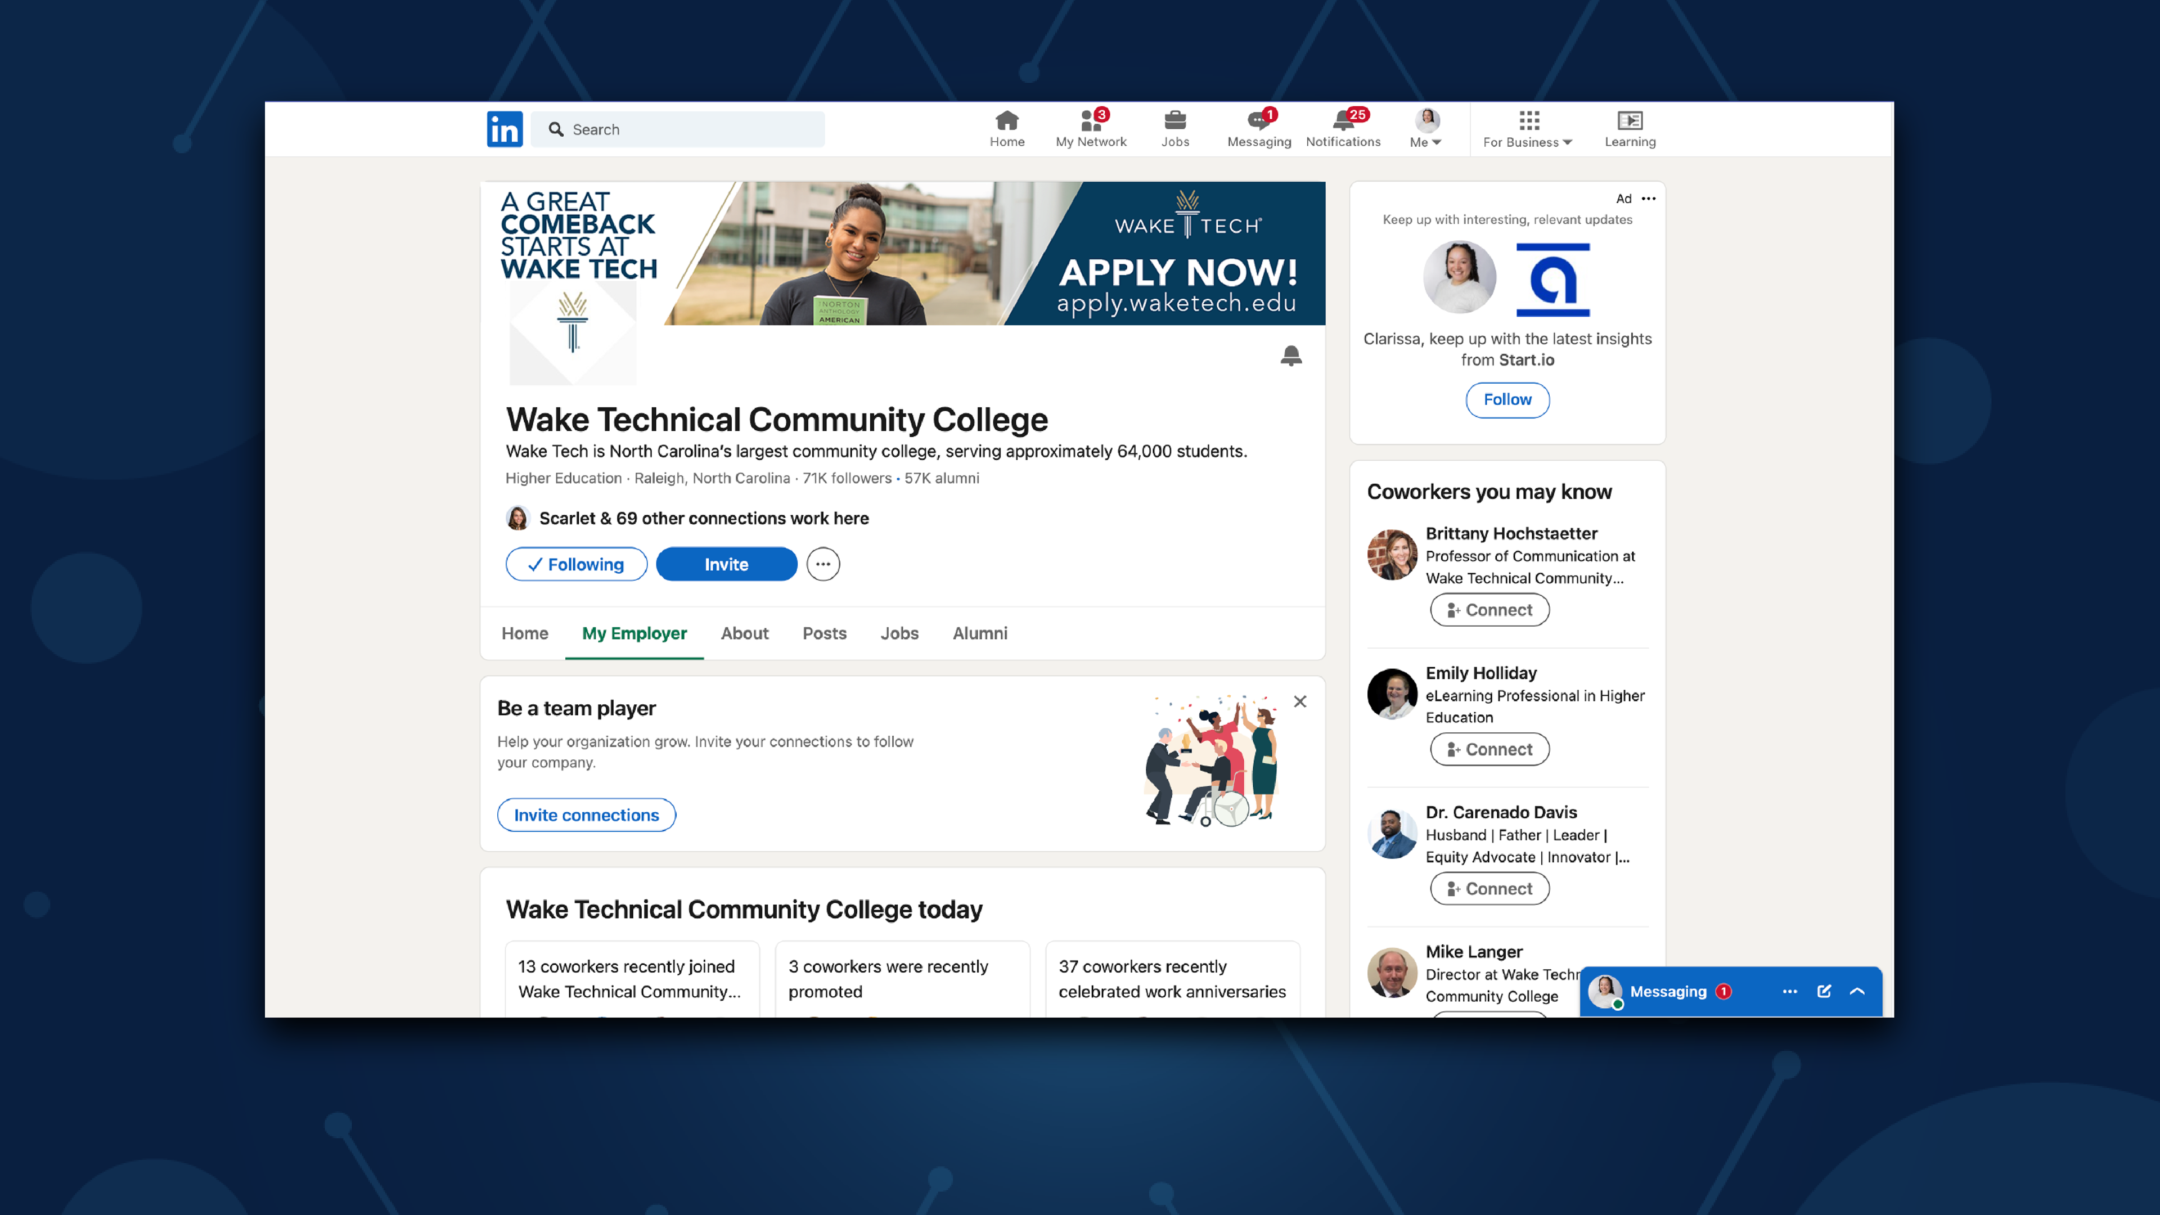This screenshot has height=1215, width=2160.
Task: Select the My Employer tab
Action: pos(634,633)
